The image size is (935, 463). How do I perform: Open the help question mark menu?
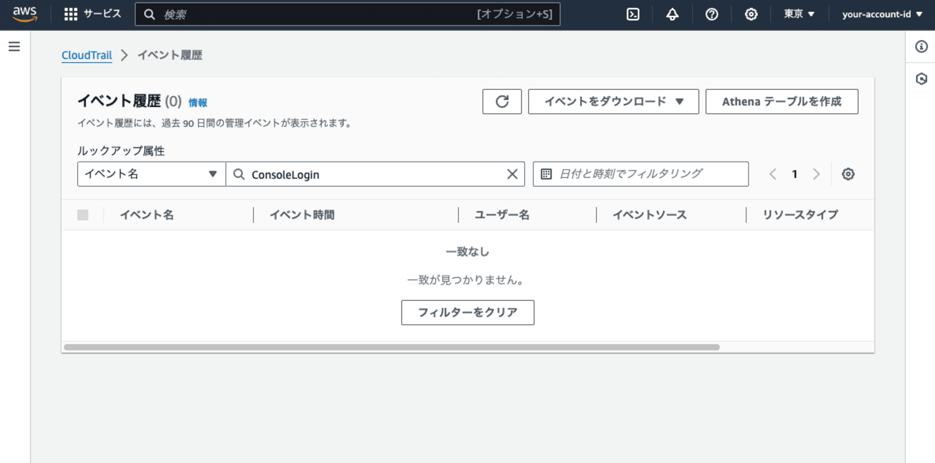712,14
